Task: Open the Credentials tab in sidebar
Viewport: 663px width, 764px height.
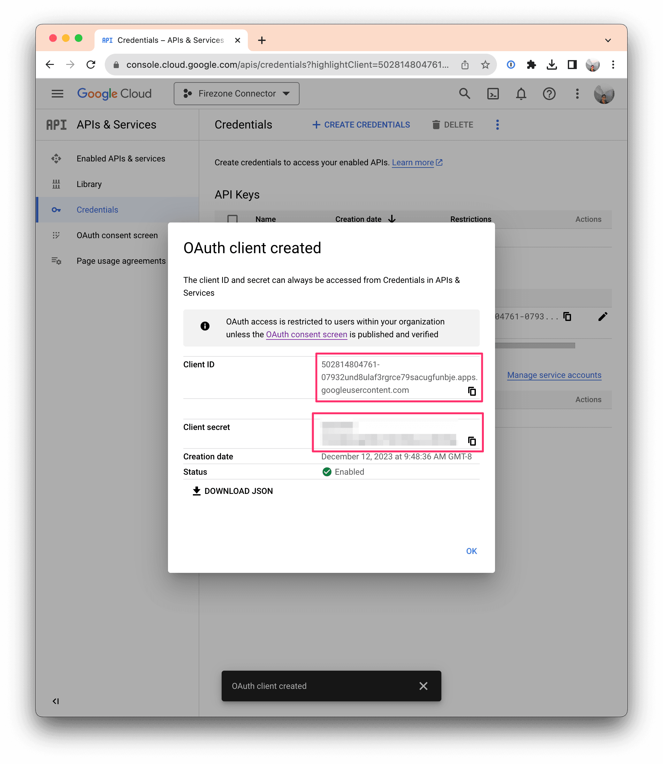Action: coord(97,209)
